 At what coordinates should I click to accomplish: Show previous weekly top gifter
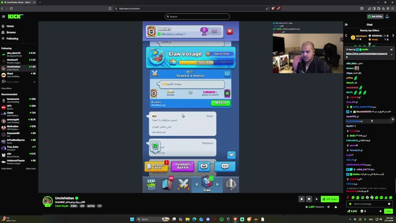pos(346,36)
